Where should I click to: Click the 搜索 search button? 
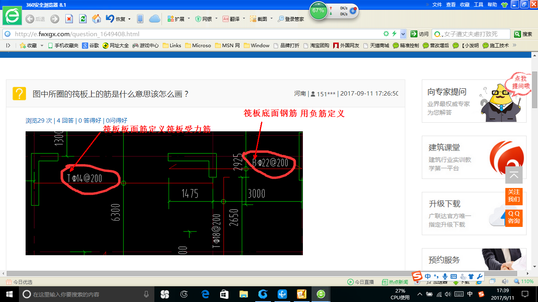click(523, 34)
